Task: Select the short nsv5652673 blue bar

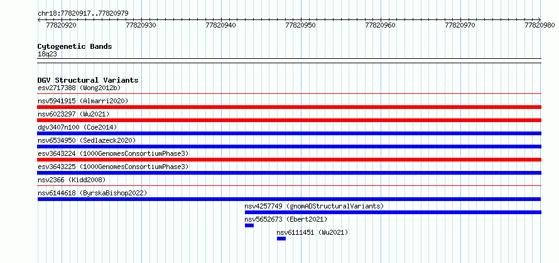Action: (249, 225)
